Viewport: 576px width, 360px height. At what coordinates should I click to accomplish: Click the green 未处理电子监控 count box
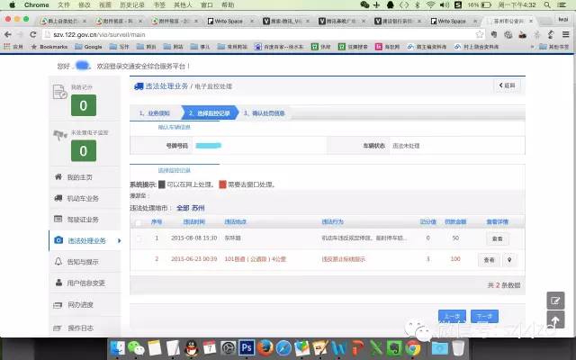[84, 151]
